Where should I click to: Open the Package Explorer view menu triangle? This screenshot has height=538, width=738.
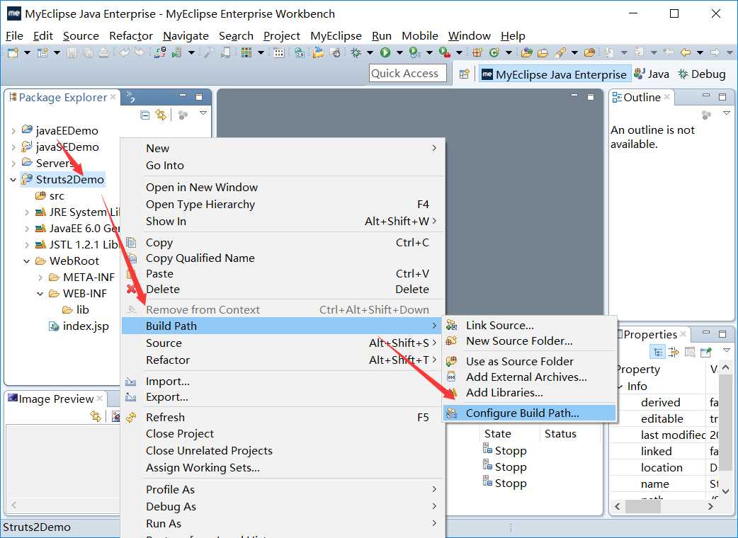click(x=203, y=113)
